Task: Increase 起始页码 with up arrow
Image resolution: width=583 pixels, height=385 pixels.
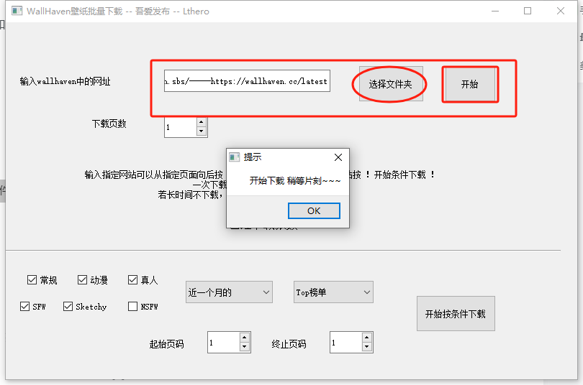Action: point(244,337)
